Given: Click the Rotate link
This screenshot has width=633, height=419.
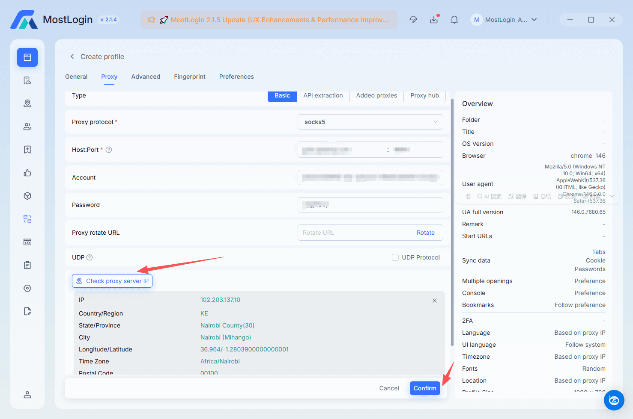Looking at the screenshot, I should click(426, 233).
